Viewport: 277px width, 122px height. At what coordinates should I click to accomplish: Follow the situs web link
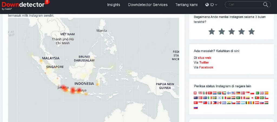pyautogui.click(x=204, y=58)
